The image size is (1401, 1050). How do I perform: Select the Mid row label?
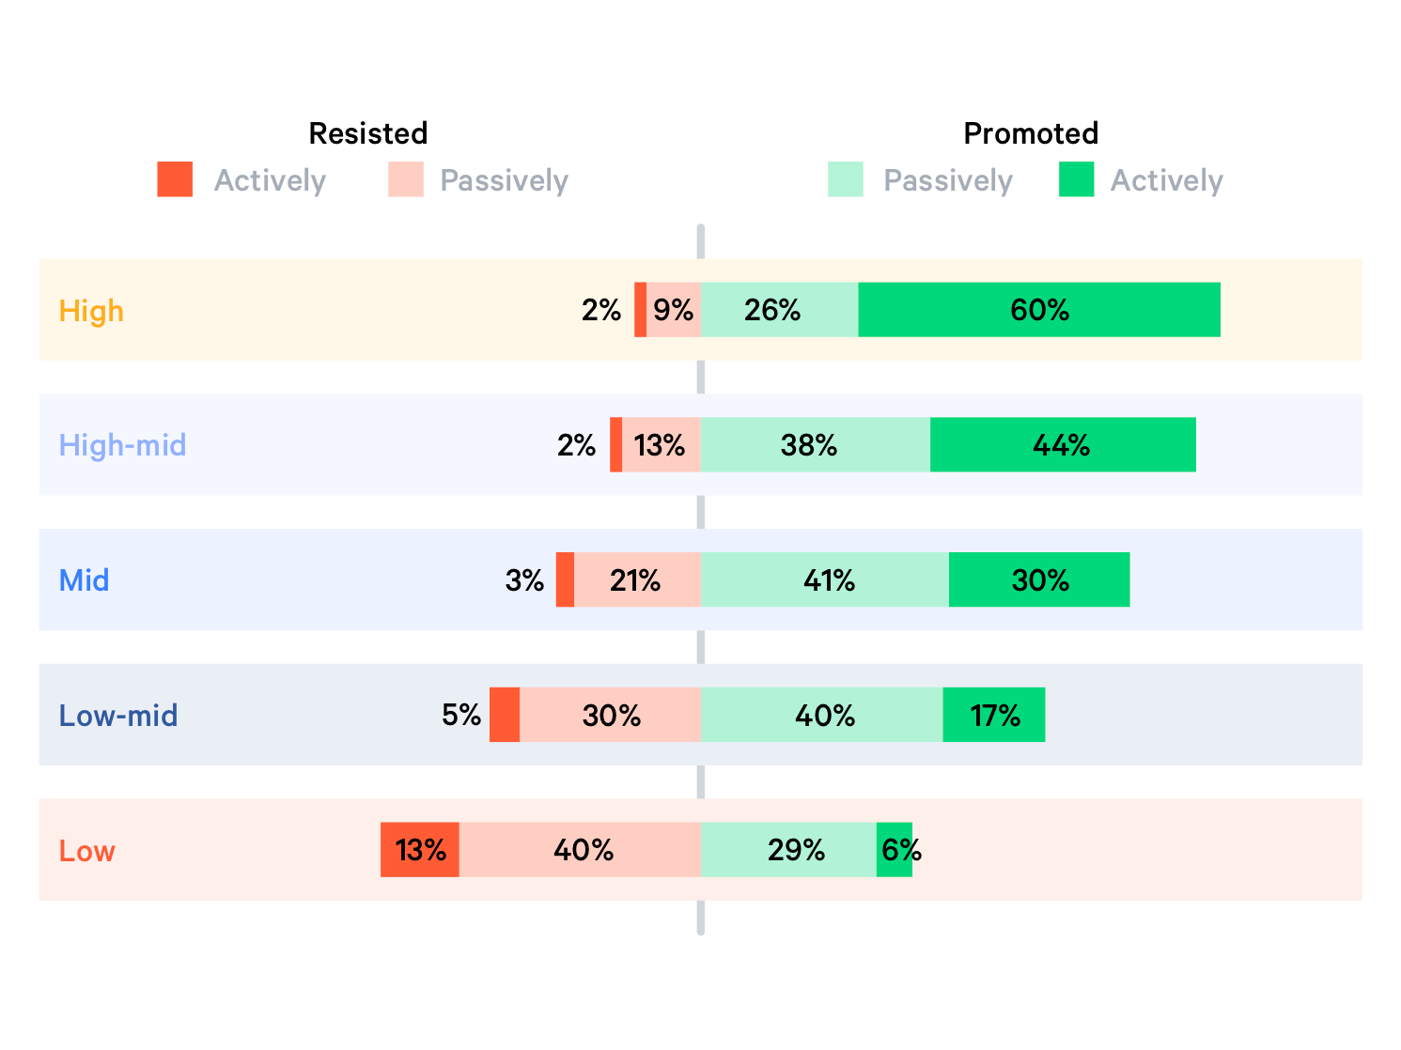point(84,580)
